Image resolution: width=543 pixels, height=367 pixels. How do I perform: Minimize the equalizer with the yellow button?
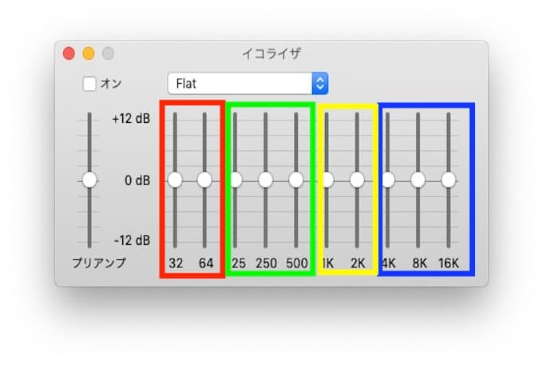pyautogui.click(x=89, y=53)
